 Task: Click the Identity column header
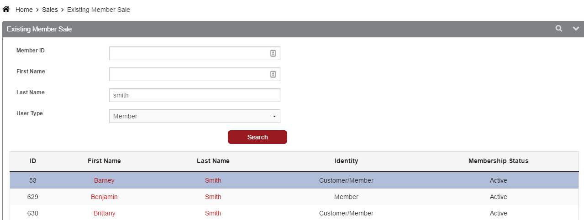point(346,161)
